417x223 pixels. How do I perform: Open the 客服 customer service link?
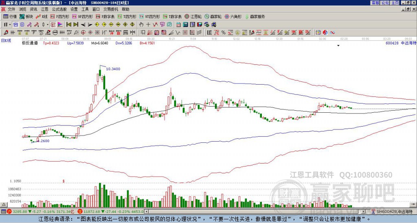375,3
